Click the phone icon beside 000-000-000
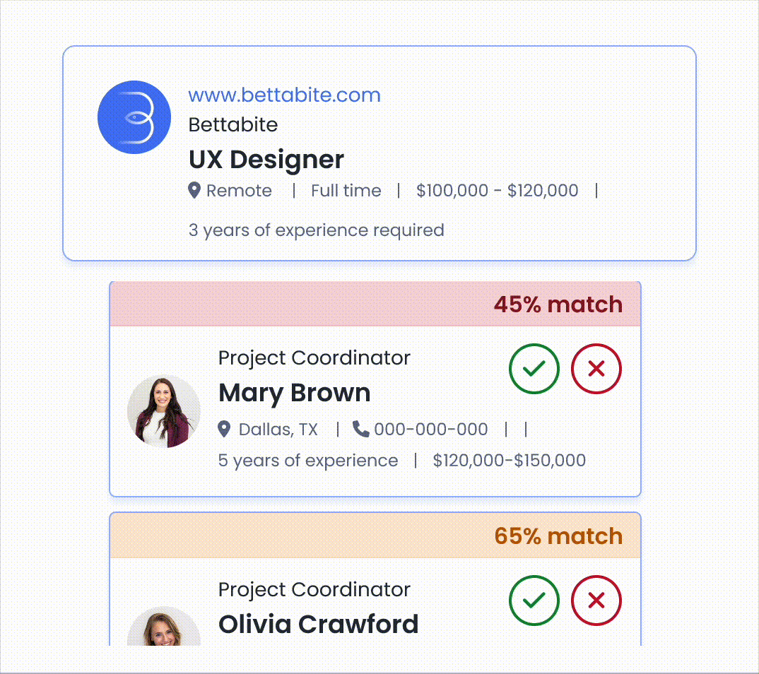759x674 pixels. coord(360,429)
